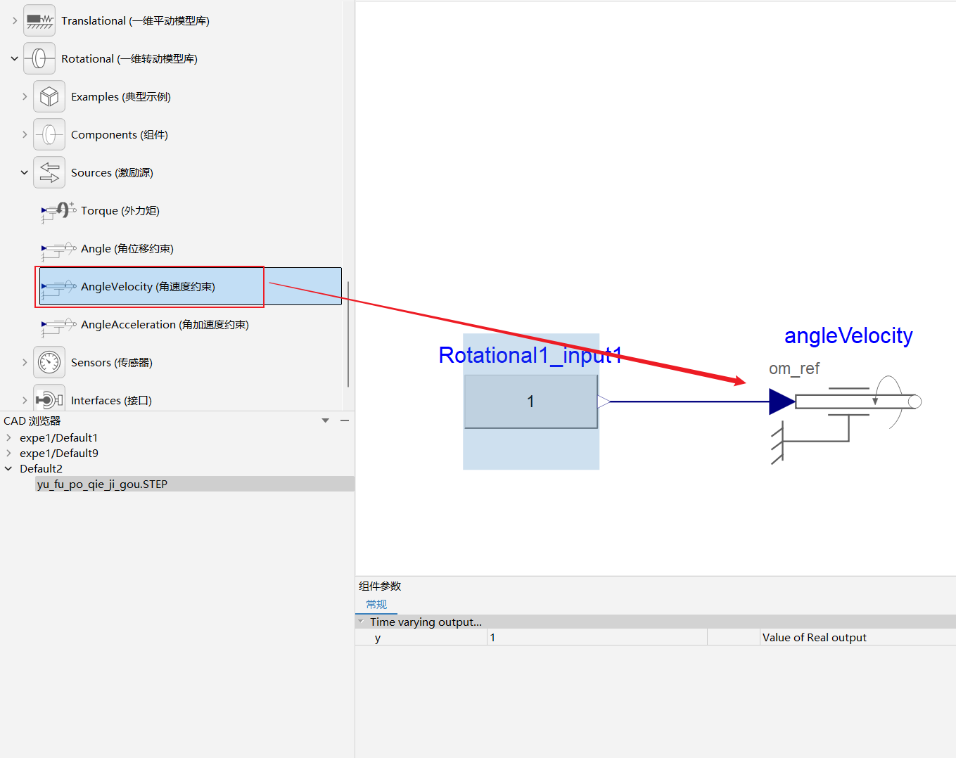Click the om_ref input port triangle
Image resolution: width=956 pixels, height=758 pixels.
(782, 402)
